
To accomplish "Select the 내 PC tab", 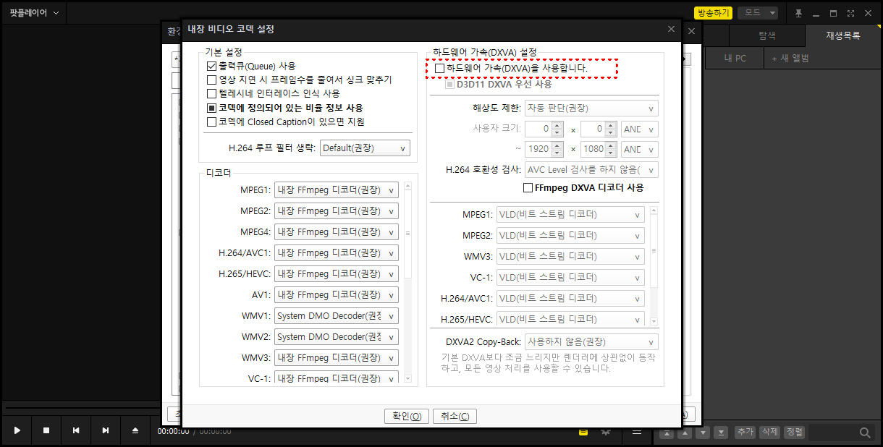I will (734, 57).
